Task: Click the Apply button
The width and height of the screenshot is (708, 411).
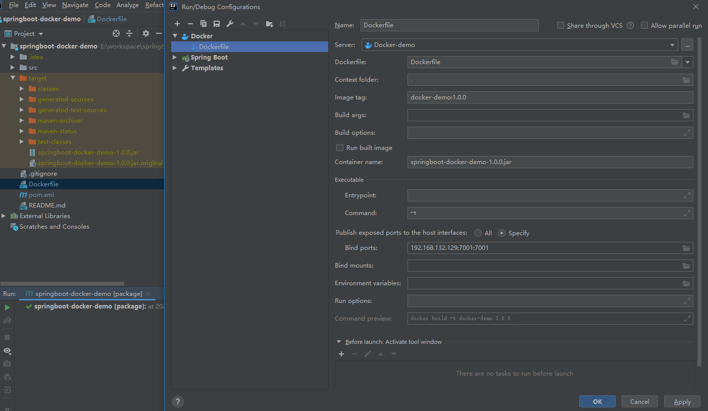Action: click(x=682, y=401)
